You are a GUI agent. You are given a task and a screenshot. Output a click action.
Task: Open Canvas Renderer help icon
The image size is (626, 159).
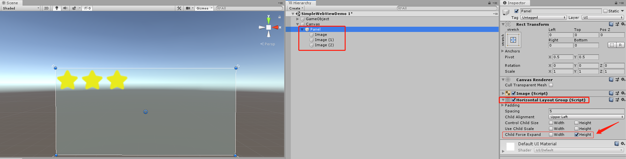[611, 79]
